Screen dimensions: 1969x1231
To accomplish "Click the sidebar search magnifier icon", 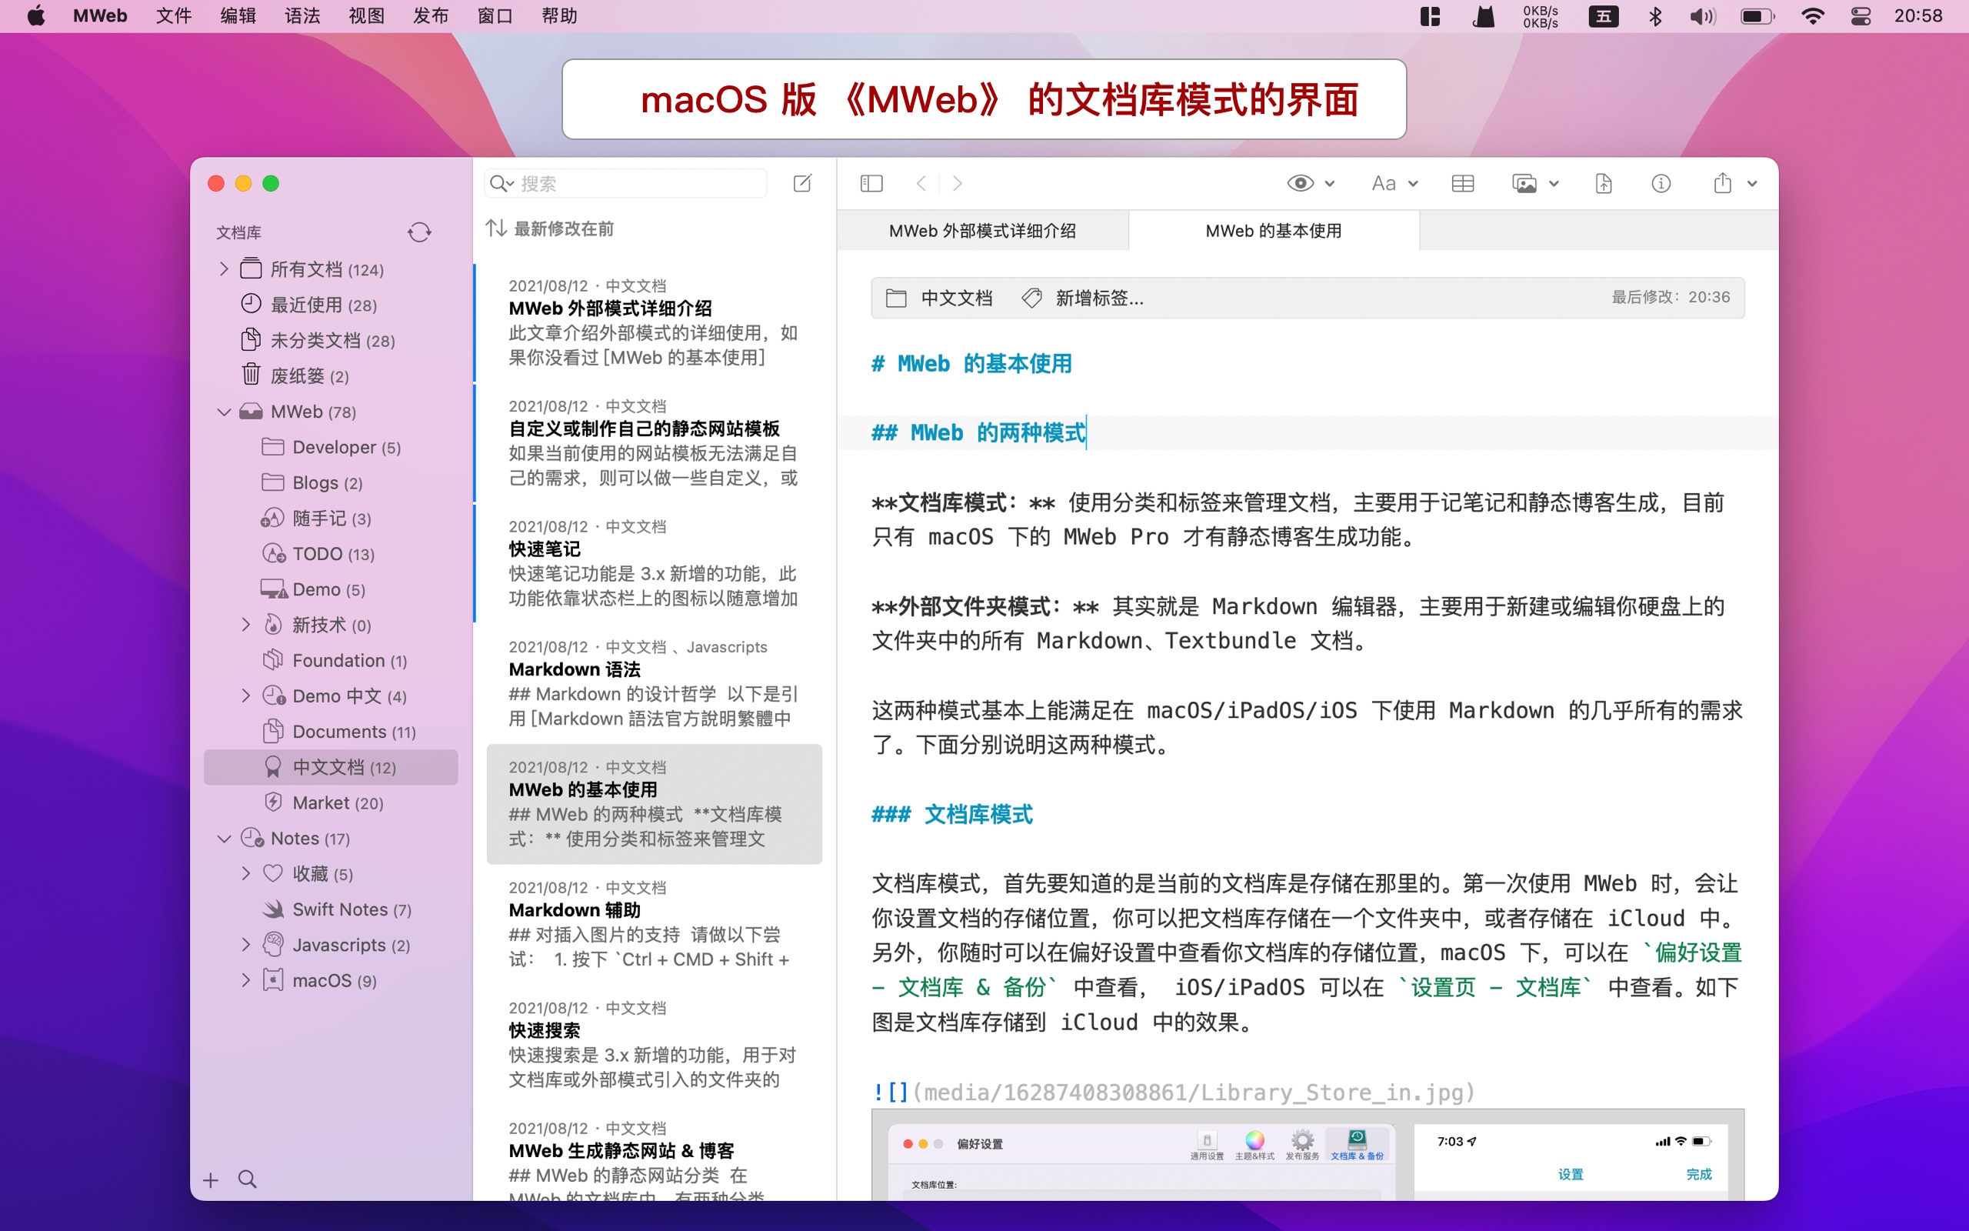I will coord(248,1179).
